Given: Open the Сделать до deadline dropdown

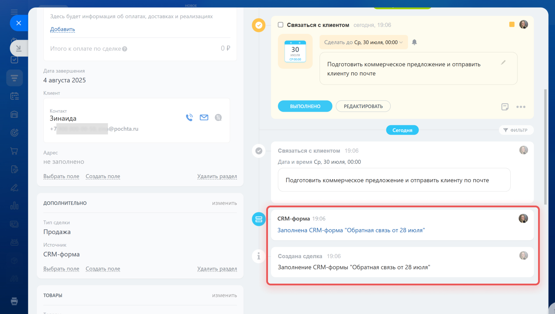Looking at the screenshot, I should point(364,42).
